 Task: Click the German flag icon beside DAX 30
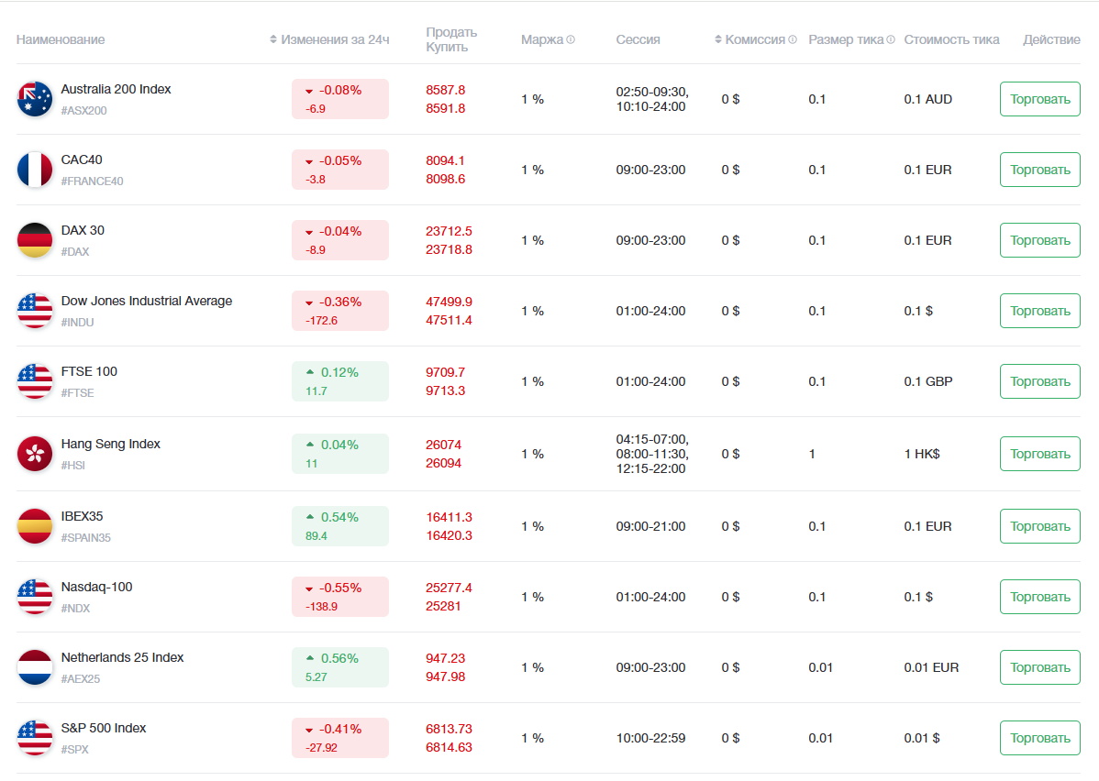(x=35, y=240)
